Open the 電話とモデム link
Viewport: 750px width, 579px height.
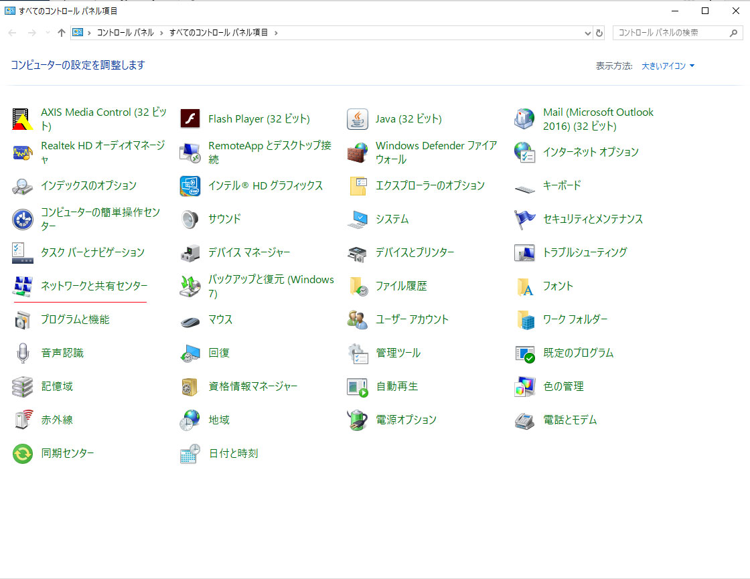coord(570,420)
